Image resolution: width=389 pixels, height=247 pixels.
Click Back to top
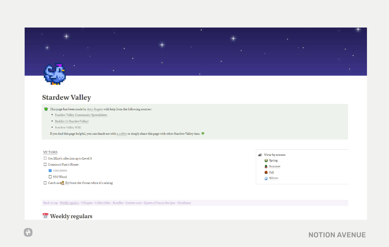click(x=51, y=203)
